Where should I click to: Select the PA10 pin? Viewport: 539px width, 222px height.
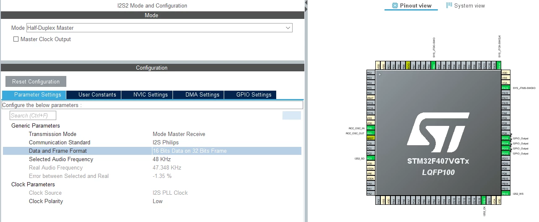click(506, 103)
